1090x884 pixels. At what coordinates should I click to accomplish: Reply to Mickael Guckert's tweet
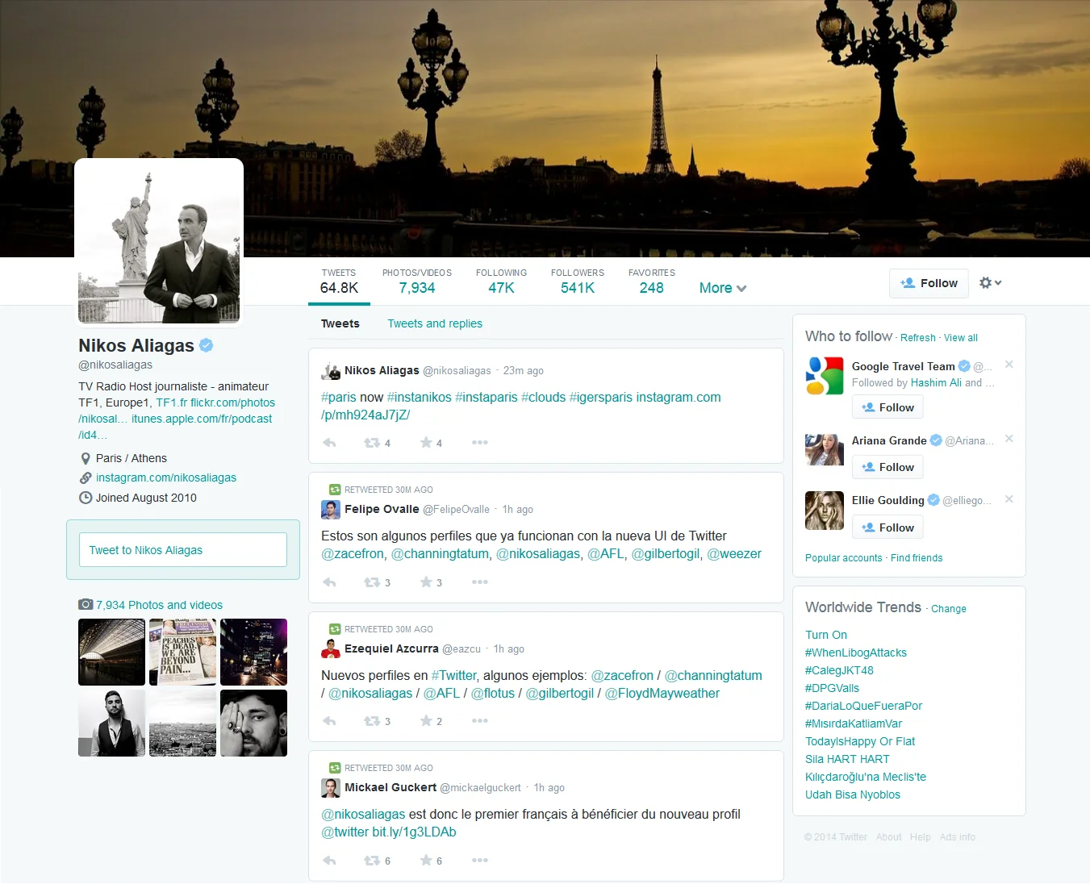pyautogui.click(x=329, y=861)
